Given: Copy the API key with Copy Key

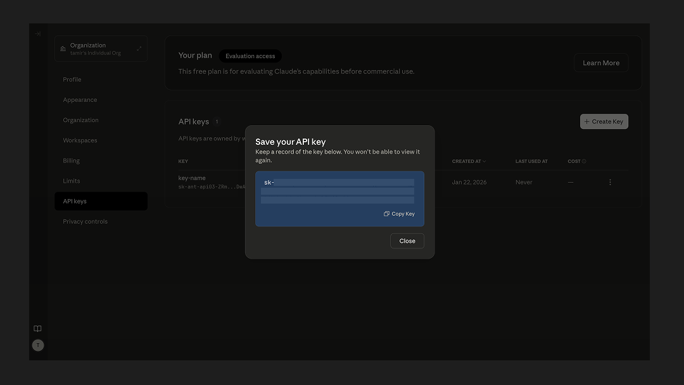Looking at the screenshot, I should (x=399, y=214).
